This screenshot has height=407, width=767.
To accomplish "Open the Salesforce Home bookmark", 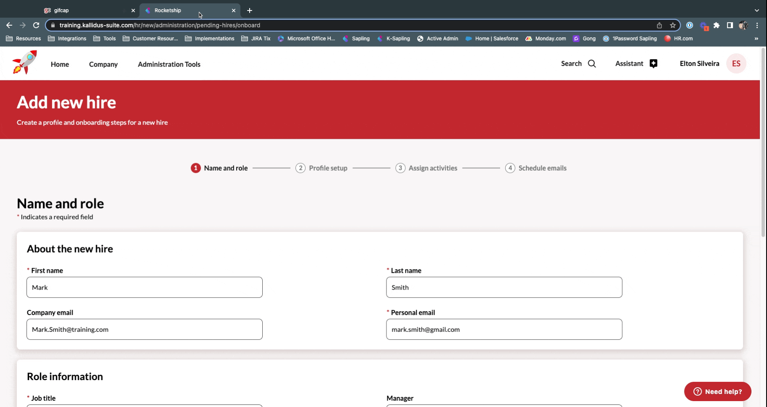I will tap(492, 39).
